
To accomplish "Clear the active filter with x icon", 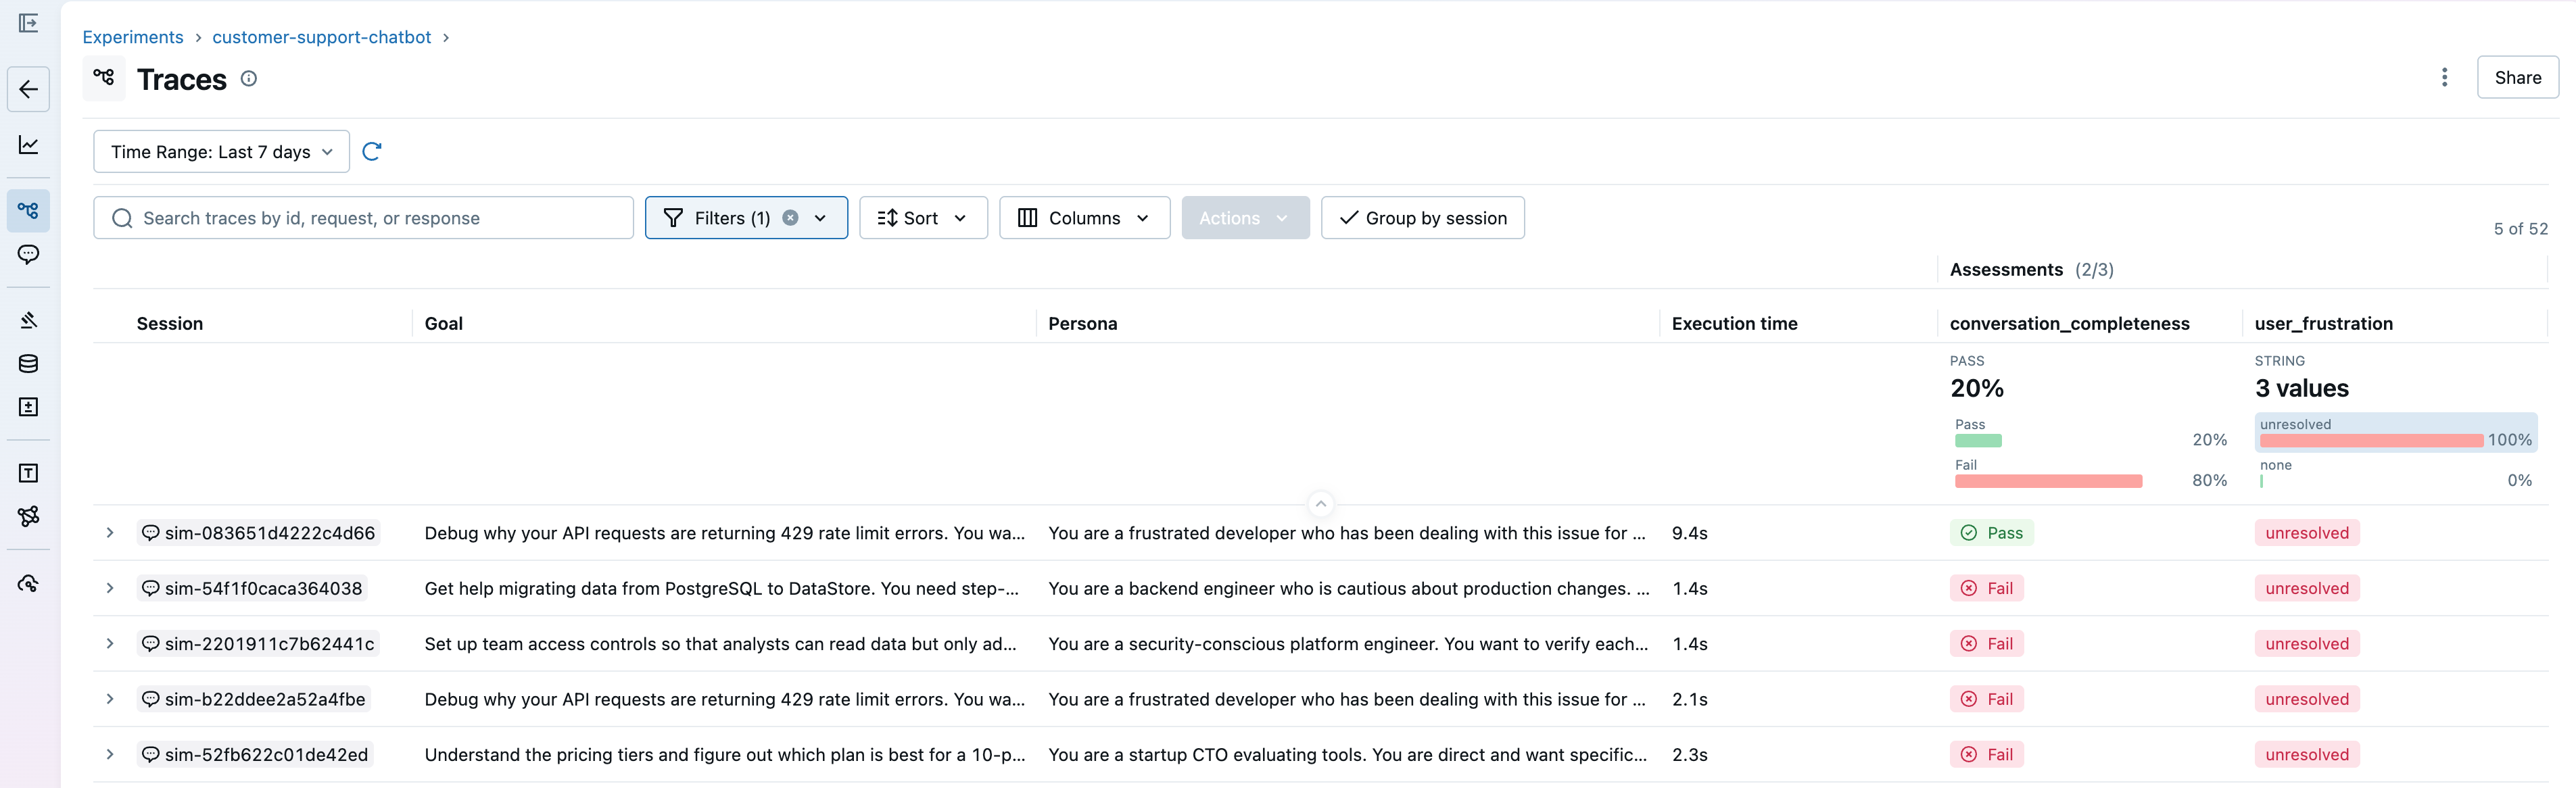I will point(790,218).
